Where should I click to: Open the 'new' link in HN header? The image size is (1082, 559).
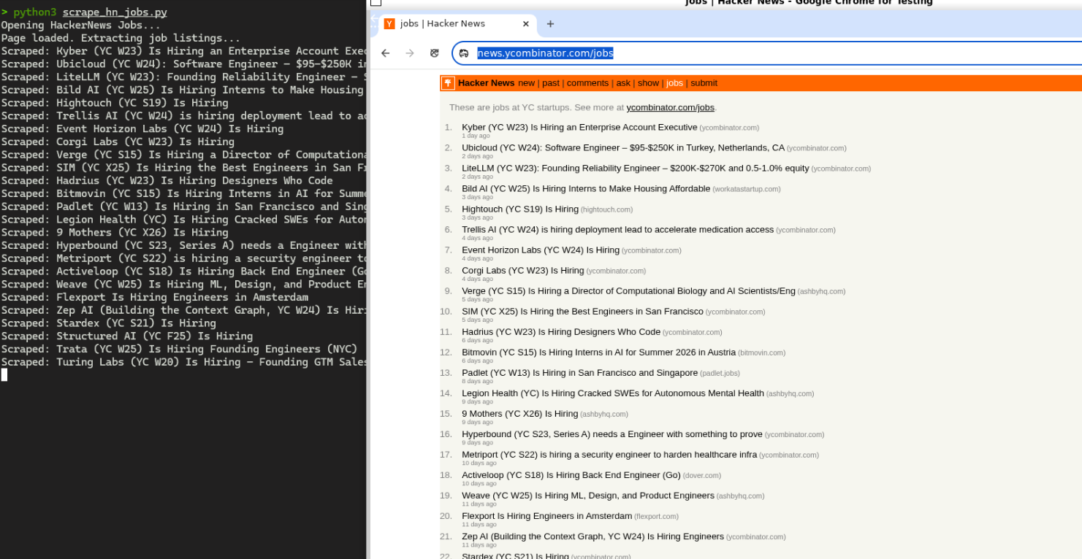pyautogui.click(x=527, y=83)
